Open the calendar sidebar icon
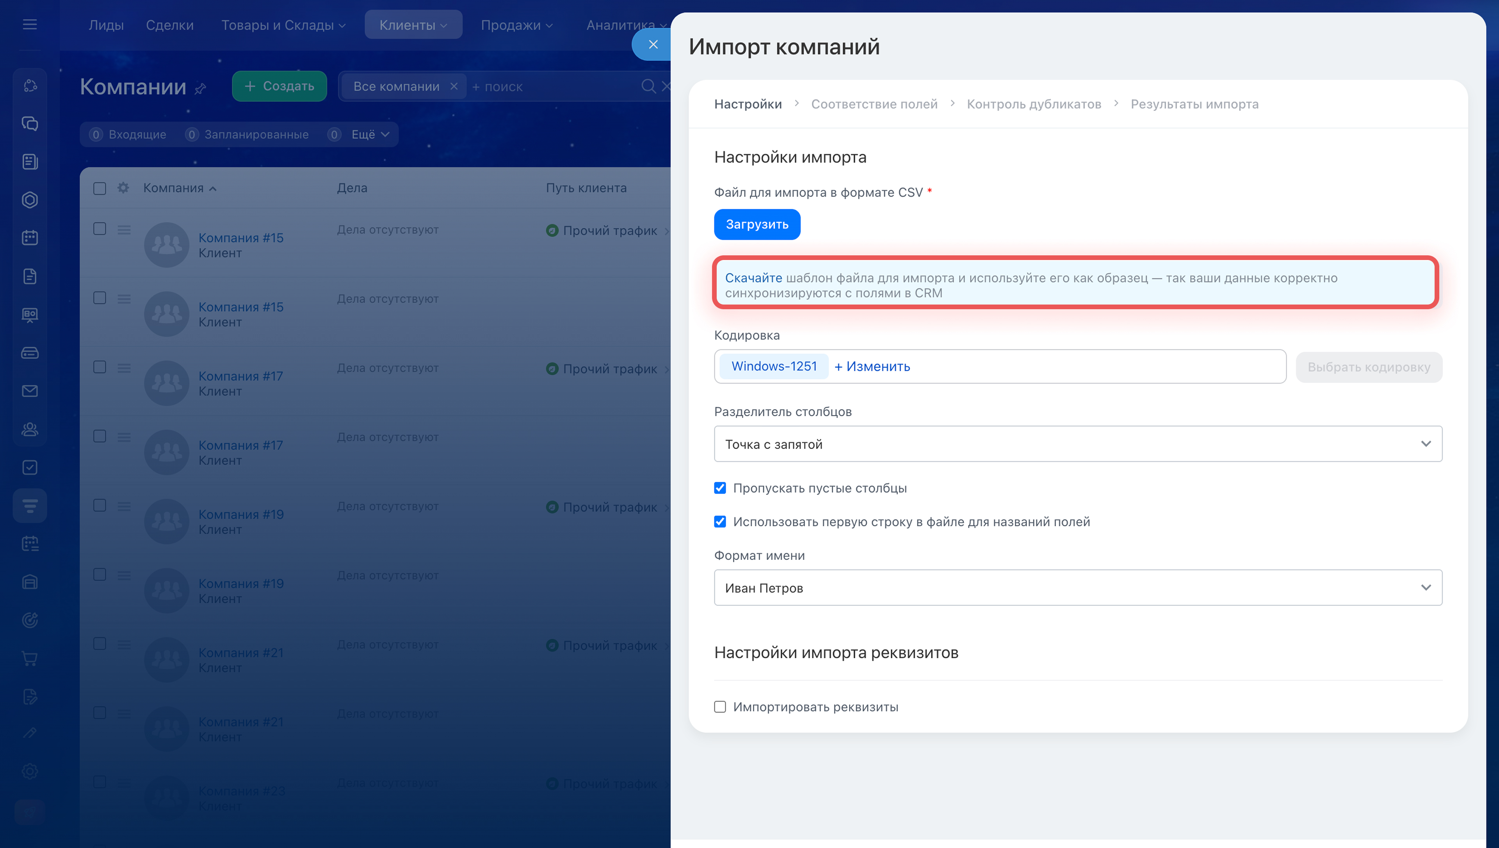Viewport: 1499px width, 848px height. click(x=30, y=238)
